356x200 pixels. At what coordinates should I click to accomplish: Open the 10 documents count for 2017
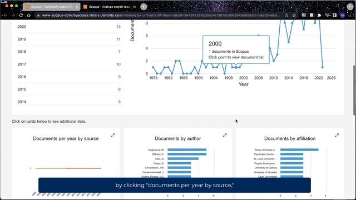(x=118, y=64)
